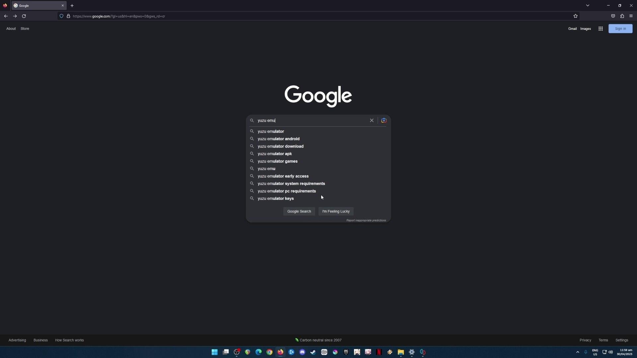Viewport: 637px width, 358px height.
Task: Choose the "yuzu emulator early access" suggestion
Action: coord(283,176)
